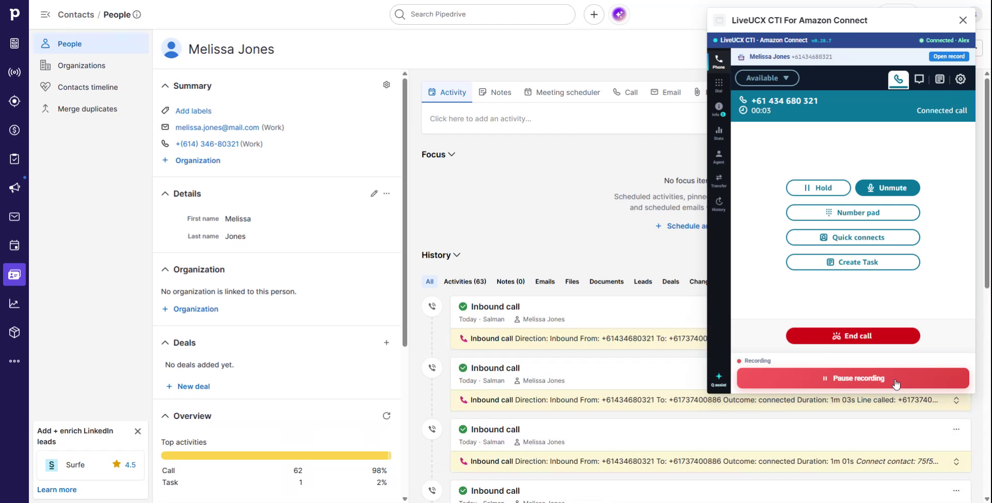Collapse the Overview section

tap(165, 416)
